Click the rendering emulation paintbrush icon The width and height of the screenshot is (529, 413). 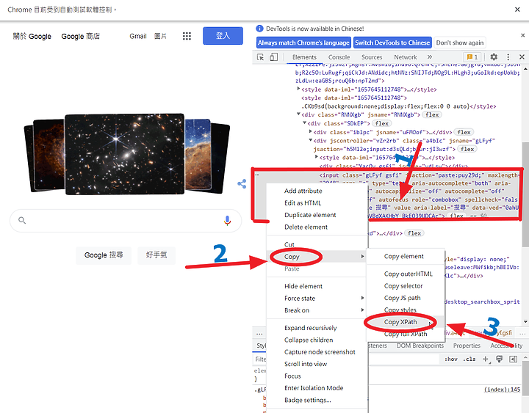[x=500, y=359]
